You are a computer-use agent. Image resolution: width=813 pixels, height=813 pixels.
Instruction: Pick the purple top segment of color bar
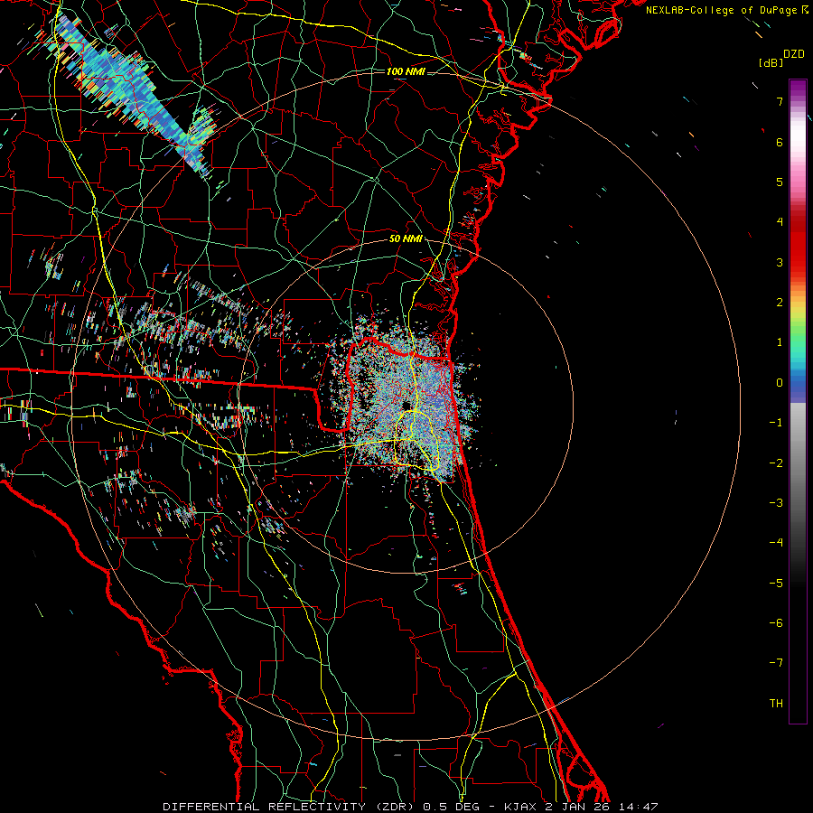click(798, 89)
